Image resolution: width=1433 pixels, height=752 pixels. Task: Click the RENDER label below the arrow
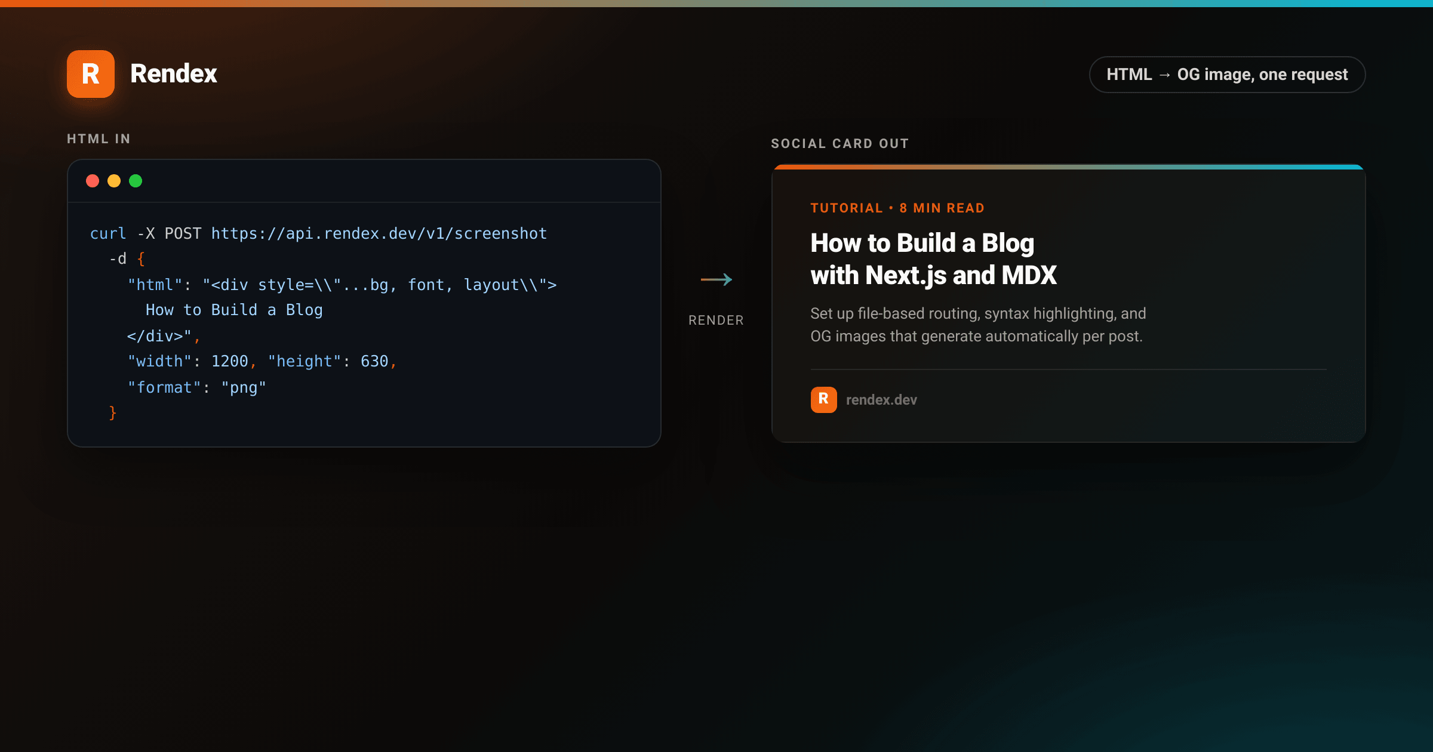[716, 320]
